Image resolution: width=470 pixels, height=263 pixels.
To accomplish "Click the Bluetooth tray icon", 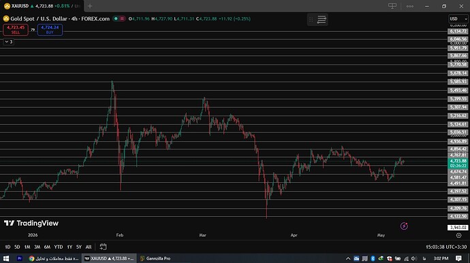I will click(x=373, y=258).
